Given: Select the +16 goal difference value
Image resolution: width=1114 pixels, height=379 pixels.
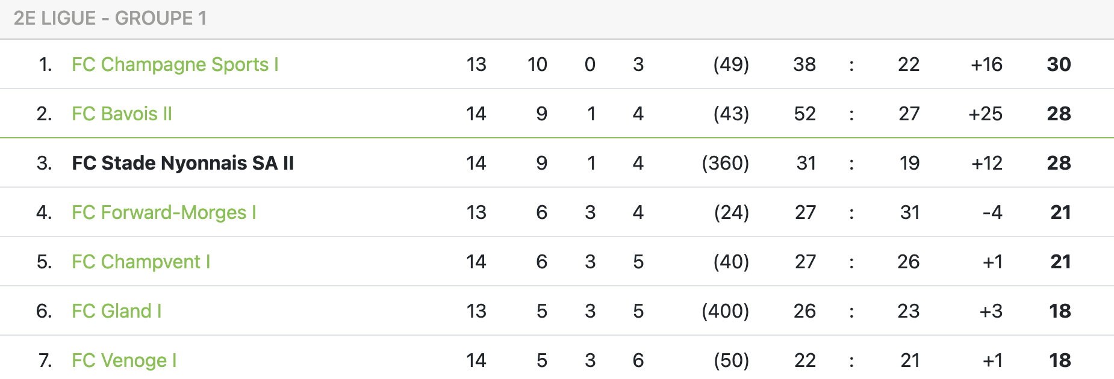Looking at the screenshot, I should coord(986,64).
